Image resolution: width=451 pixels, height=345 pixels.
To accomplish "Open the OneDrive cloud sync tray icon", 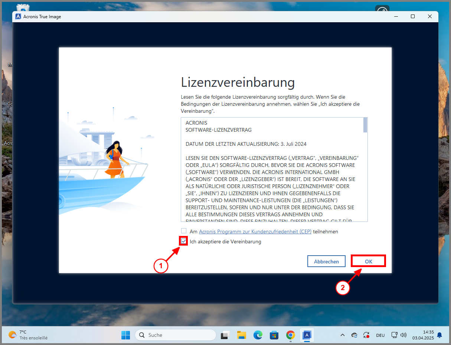I will pyautogui.click(x=354, y=335).
